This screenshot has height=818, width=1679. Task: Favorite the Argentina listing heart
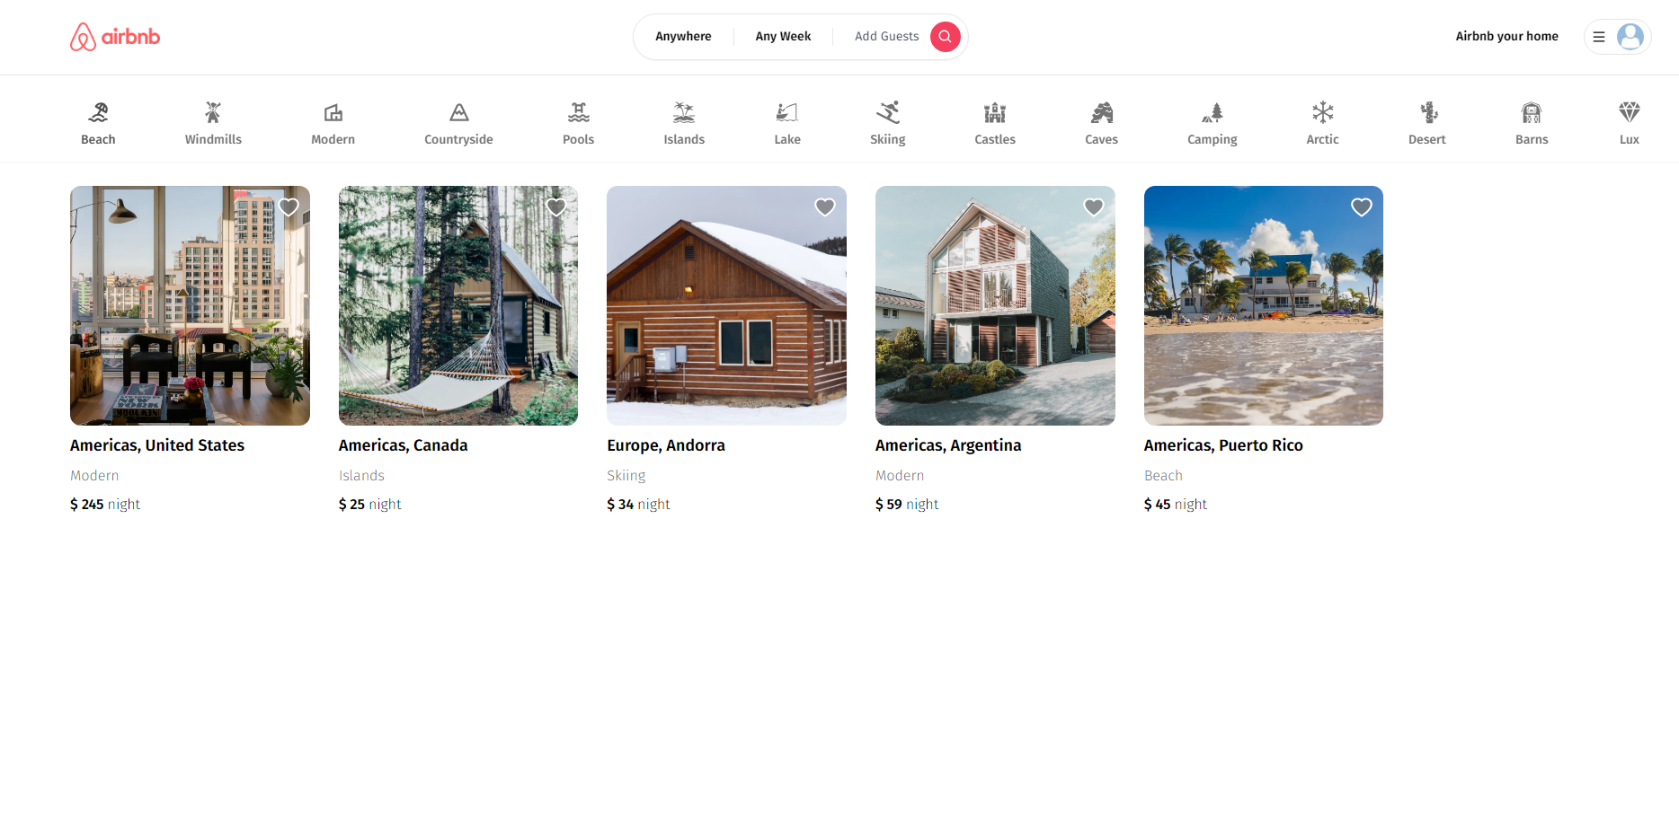point(1094,207)
